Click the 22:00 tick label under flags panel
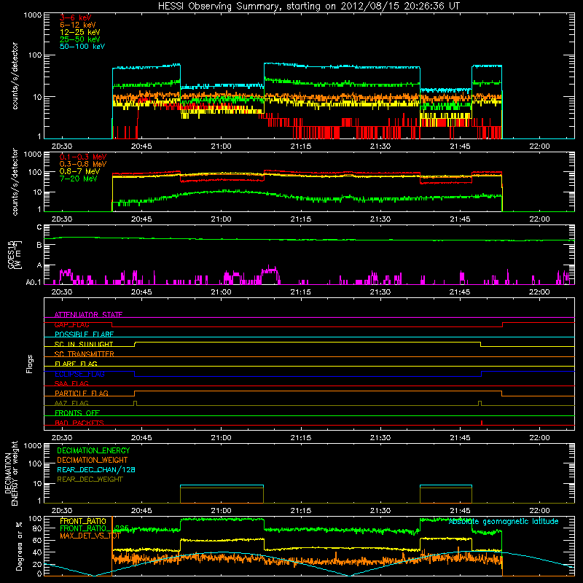The image size is (583, 583). click(x=539, y=438)
